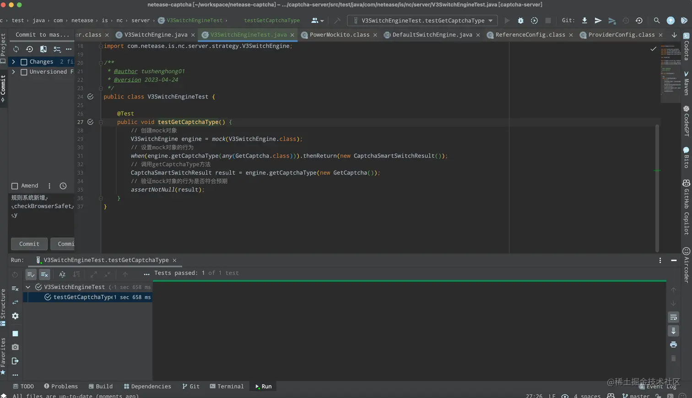The image size is (692, 398).
Task: Check the Changes checkbox
Action: (x=24, y=62)
